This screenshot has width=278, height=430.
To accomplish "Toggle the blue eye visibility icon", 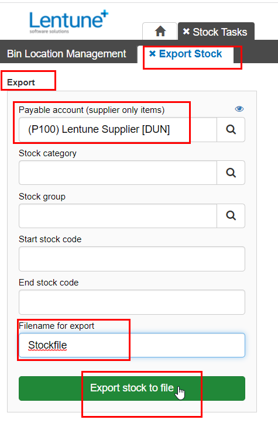I will point(239,109).
